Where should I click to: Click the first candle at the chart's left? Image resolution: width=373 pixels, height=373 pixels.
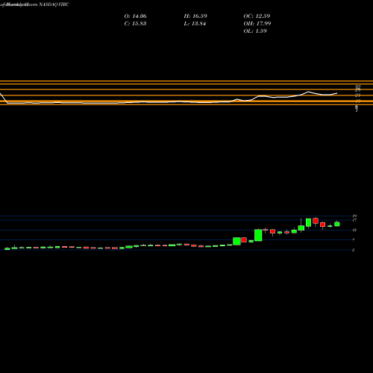coord(7,248)
